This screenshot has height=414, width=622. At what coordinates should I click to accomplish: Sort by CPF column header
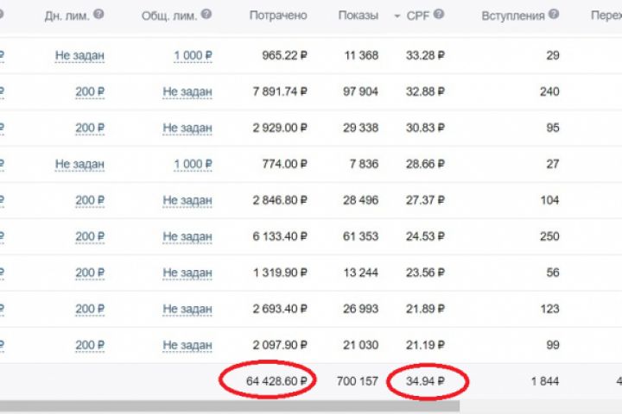pyautogui.click(x=418, y=16)
